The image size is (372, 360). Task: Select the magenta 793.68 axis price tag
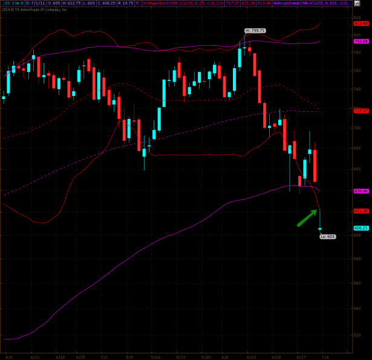pyautogui.click(x=361, y=41)
